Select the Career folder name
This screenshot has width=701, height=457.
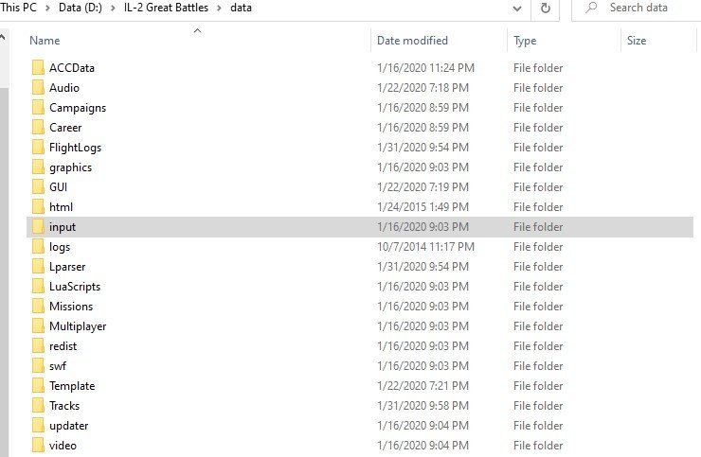[x=65, y=128]
